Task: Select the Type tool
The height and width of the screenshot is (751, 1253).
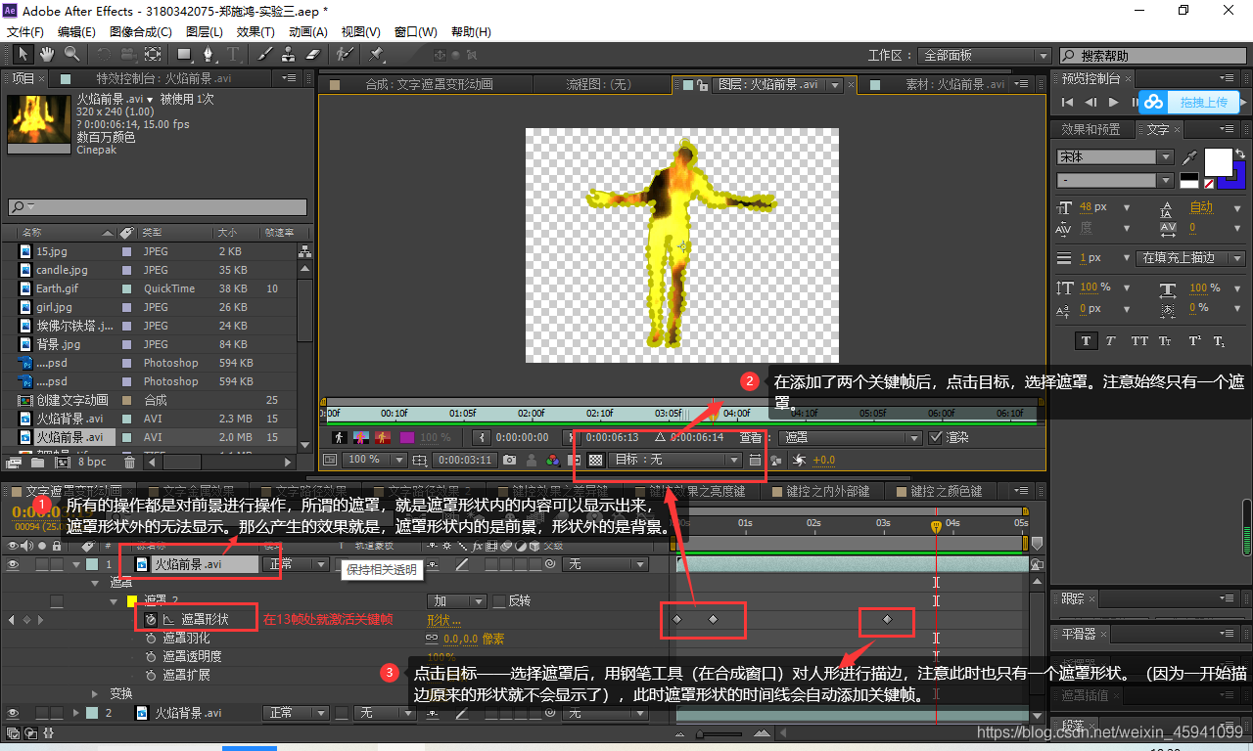Action: [x=232, y=54]
